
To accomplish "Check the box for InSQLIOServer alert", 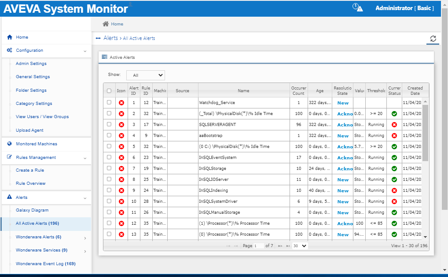I will click(x=109, y=179).
